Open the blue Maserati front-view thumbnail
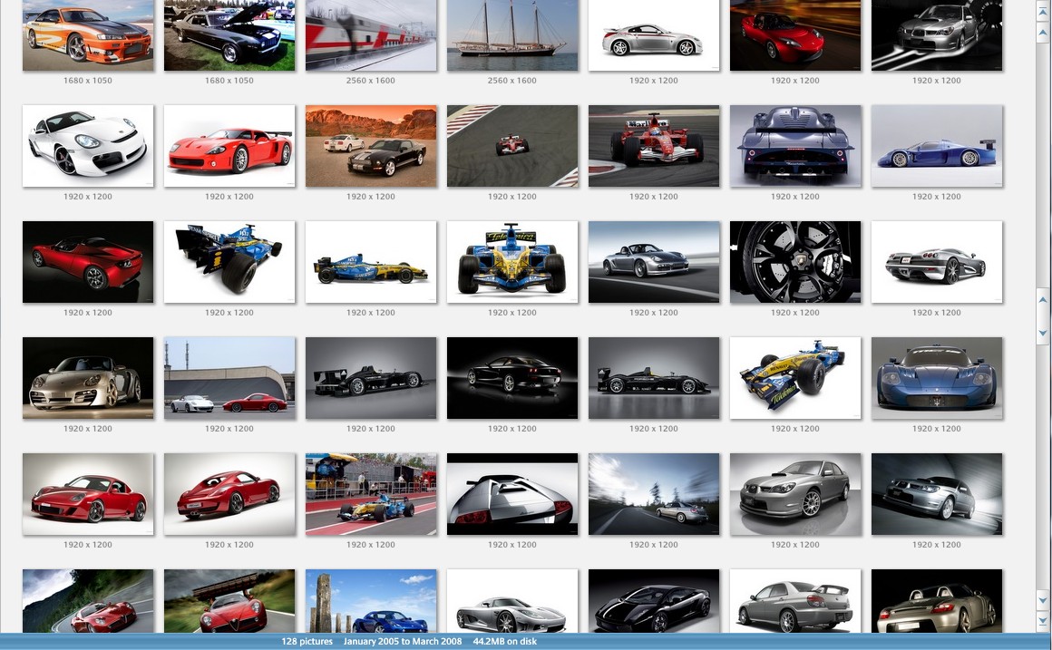Viewport: 1052px width, 650px height. pos(937,378)
